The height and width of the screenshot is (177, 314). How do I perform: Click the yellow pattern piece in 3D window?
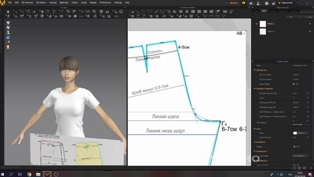point(89,154)
